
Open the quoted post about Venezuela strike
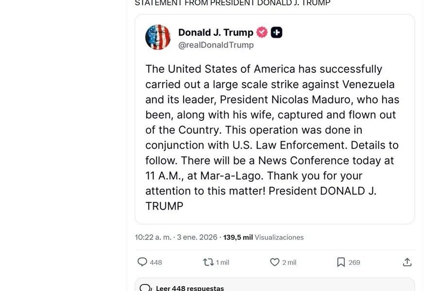click(274, 136)
